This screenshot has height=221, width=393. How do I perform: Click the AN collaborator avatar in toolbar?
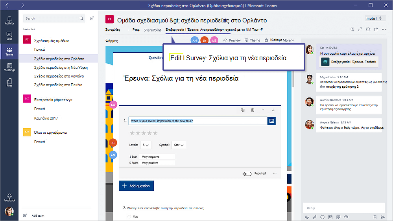coord(194,41)
